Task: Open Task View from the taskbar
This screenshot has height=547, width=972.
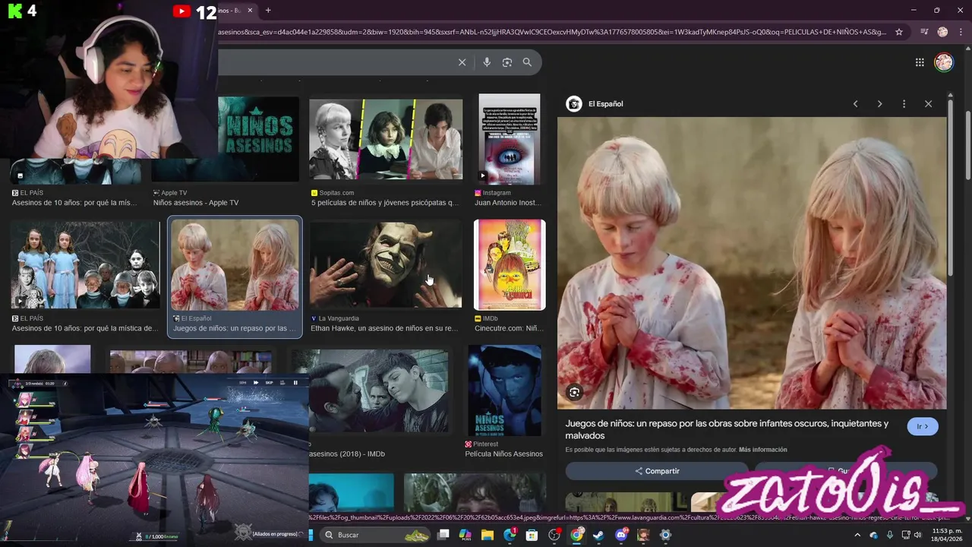Action: pos(443,535)
